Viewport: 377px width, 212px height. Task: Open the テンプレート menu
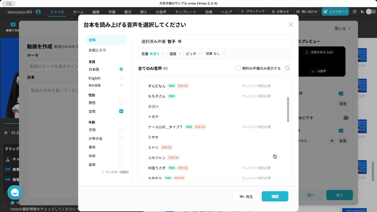tap(186, 12)
